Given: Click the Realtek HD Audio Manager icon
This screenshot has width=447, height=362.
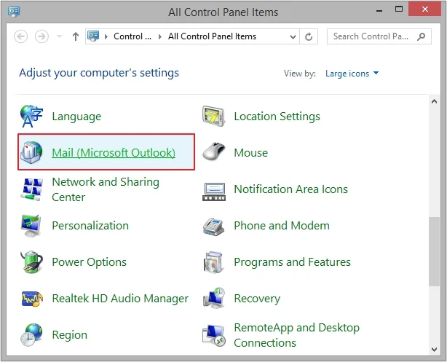Looking at the screenshot, I should click(x=32, y=299).
